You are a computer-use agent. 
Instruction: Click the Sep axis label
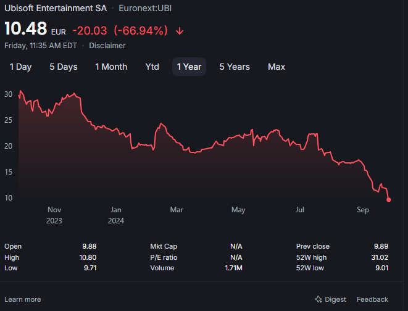[x=363, y=210]
